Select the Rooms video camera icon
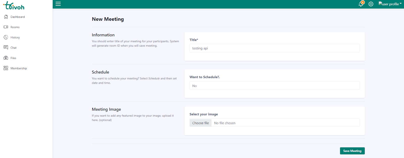The height and width of the screenshot is (158, 404). pyautogui.click(x=6, y=27)
